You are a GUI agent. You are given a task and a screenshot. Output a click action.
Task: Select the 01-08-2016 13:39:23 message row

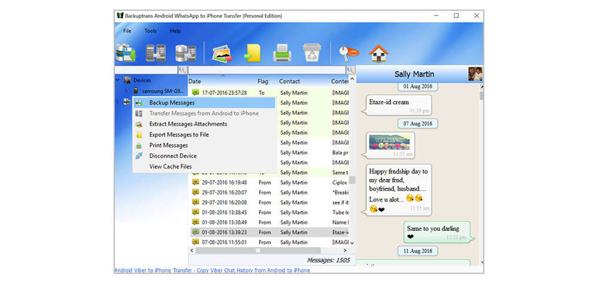pyautogui.click(x=269, y=232)
